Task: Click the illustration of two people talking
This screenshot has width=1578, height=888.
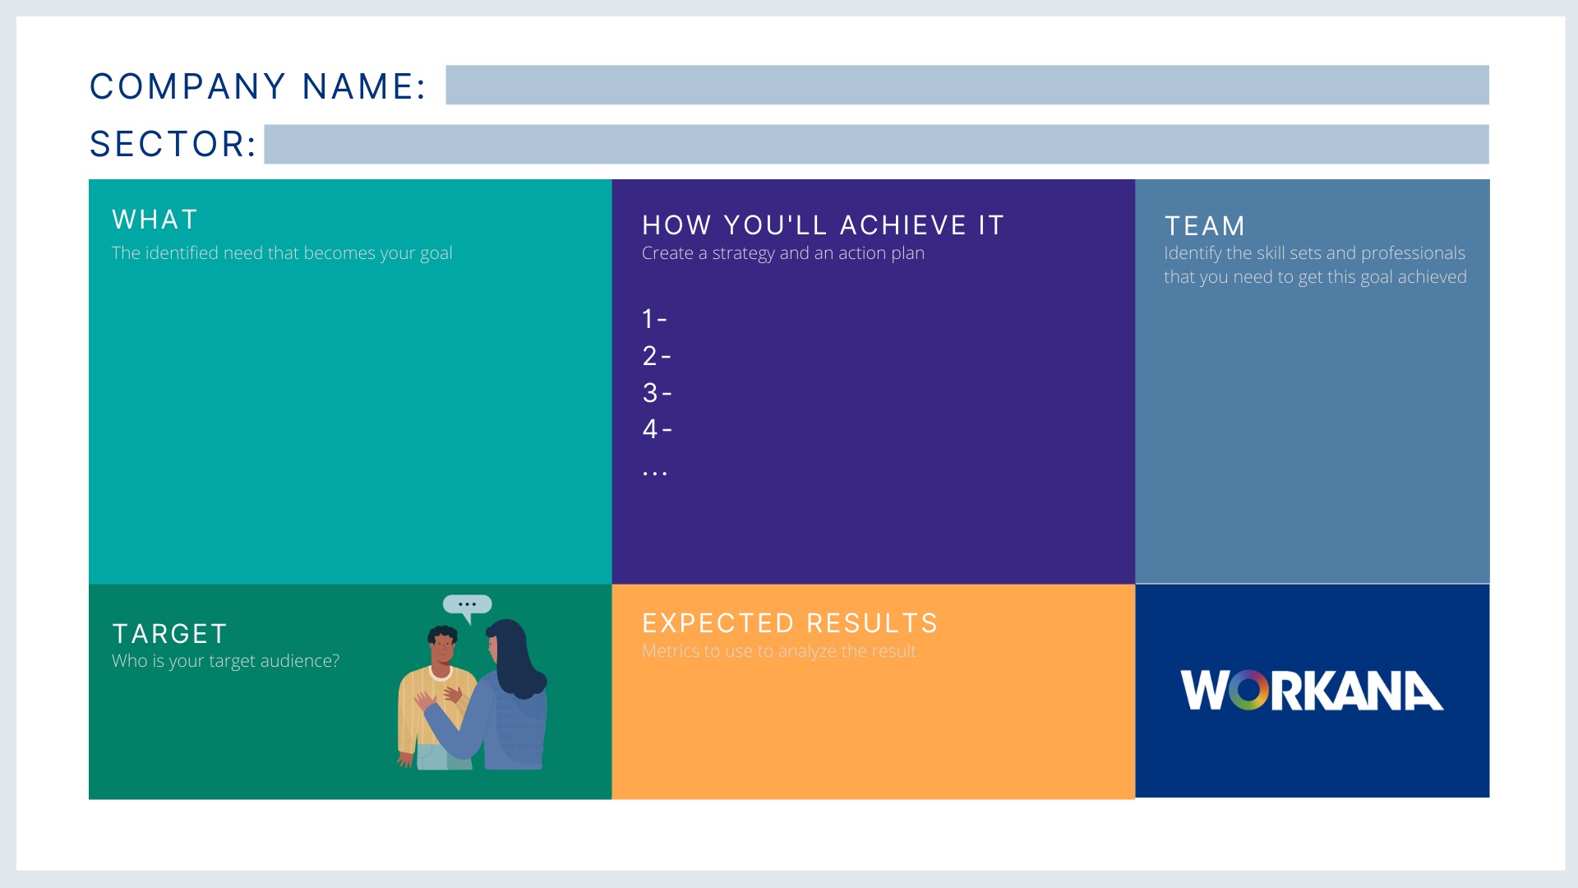Action: pos(472,695)
